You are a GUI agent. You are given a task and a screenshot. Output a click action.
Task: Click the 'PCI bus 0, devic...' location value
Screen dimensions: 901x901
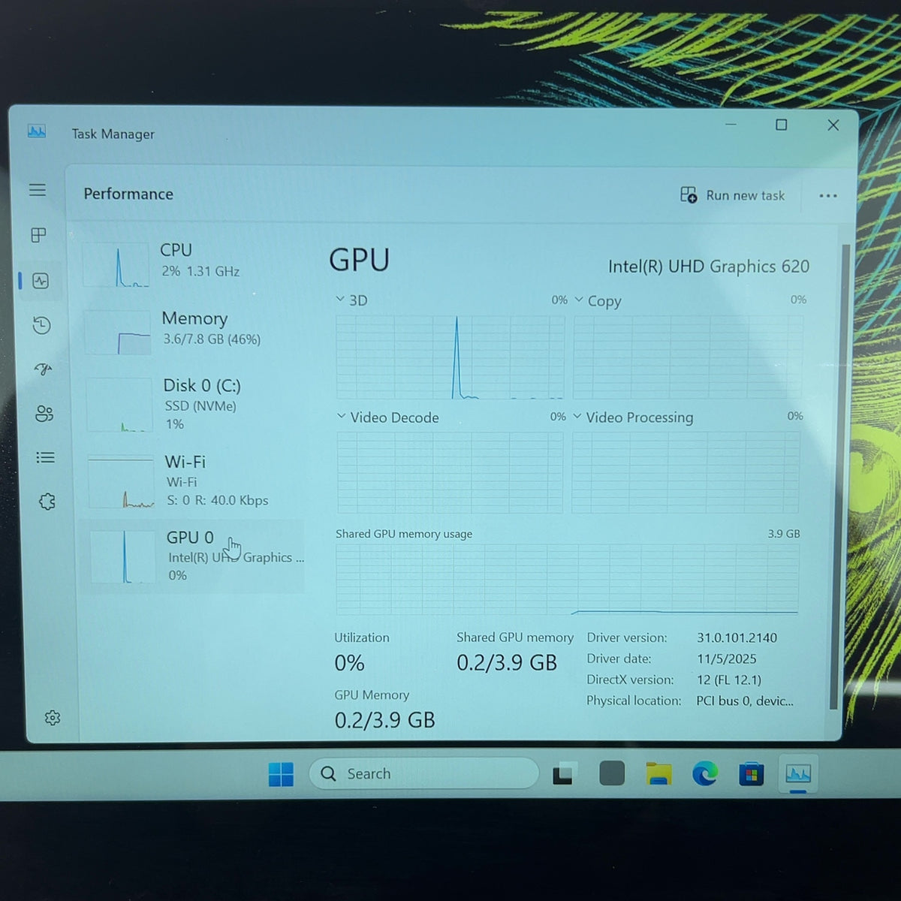pyautogui.click(x=744, y=701)
